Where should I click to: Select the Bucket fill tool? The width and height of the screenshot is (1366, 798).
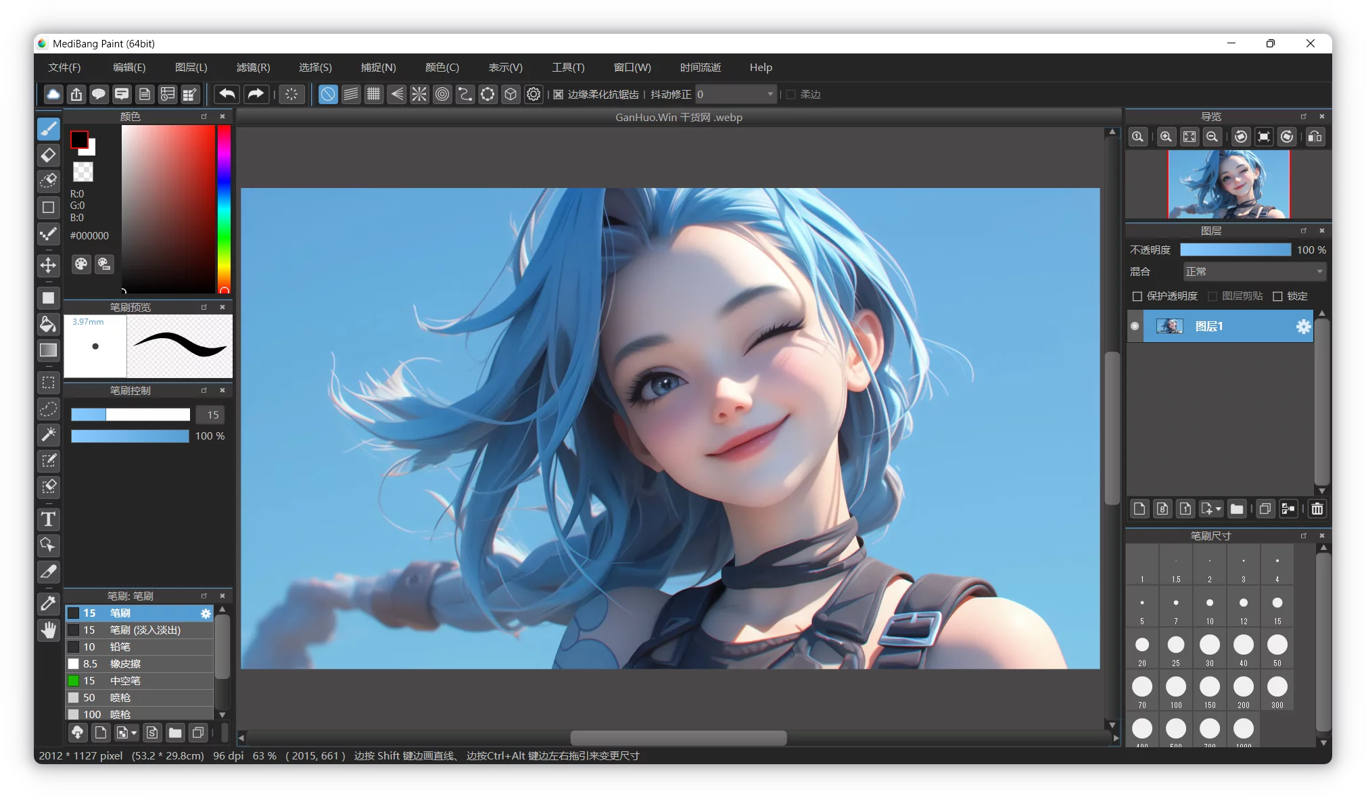pos(48,325)
